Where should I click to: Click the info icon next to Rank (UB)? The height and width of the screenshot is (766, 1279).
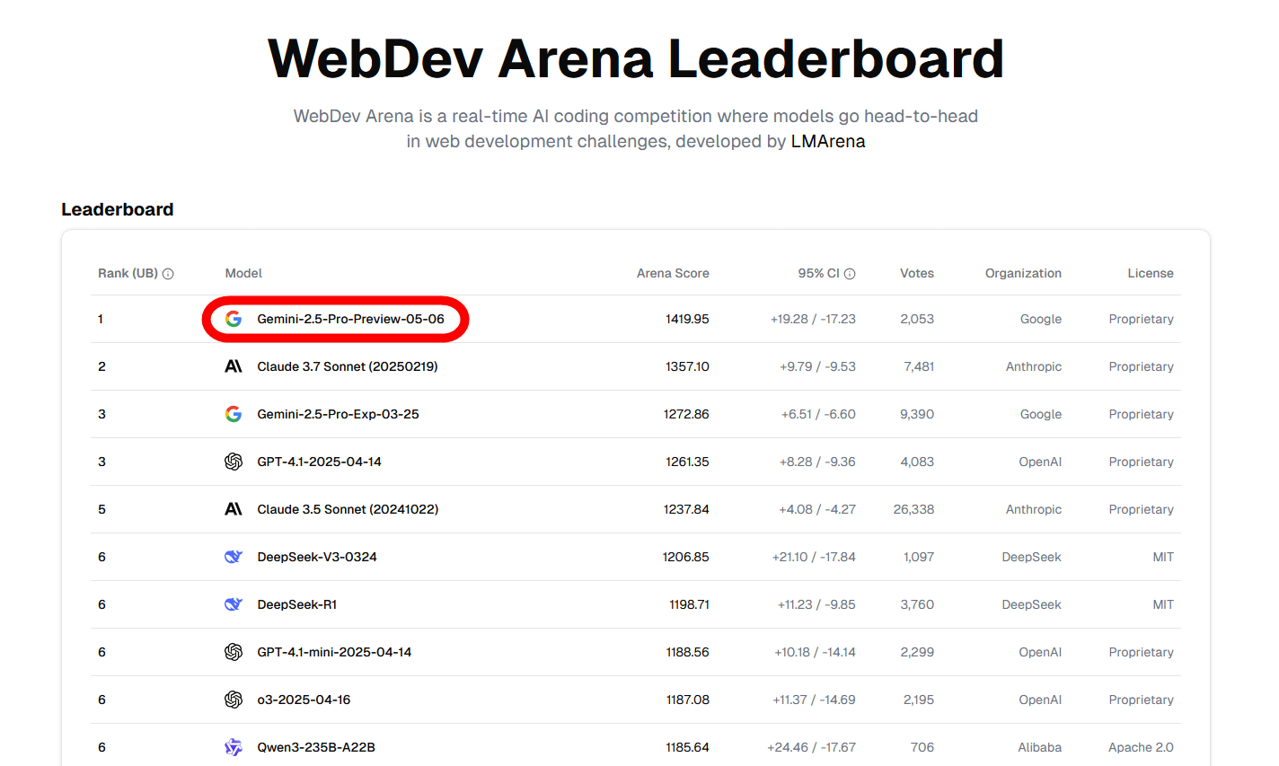pyautogui.click(x=168, y=274)
